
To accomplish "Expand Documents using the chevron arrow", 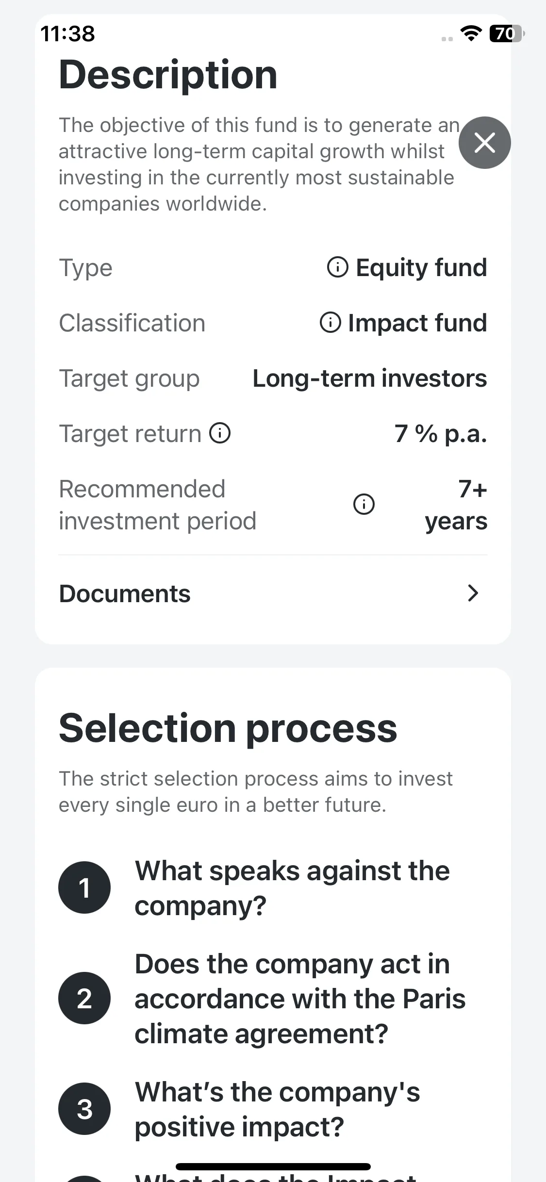I will [473, 593].
